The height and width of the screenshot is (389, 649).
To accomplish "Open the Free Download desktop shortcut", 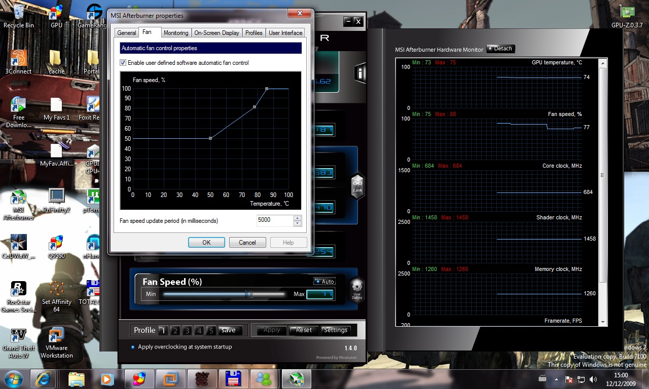I will [18, 112].
